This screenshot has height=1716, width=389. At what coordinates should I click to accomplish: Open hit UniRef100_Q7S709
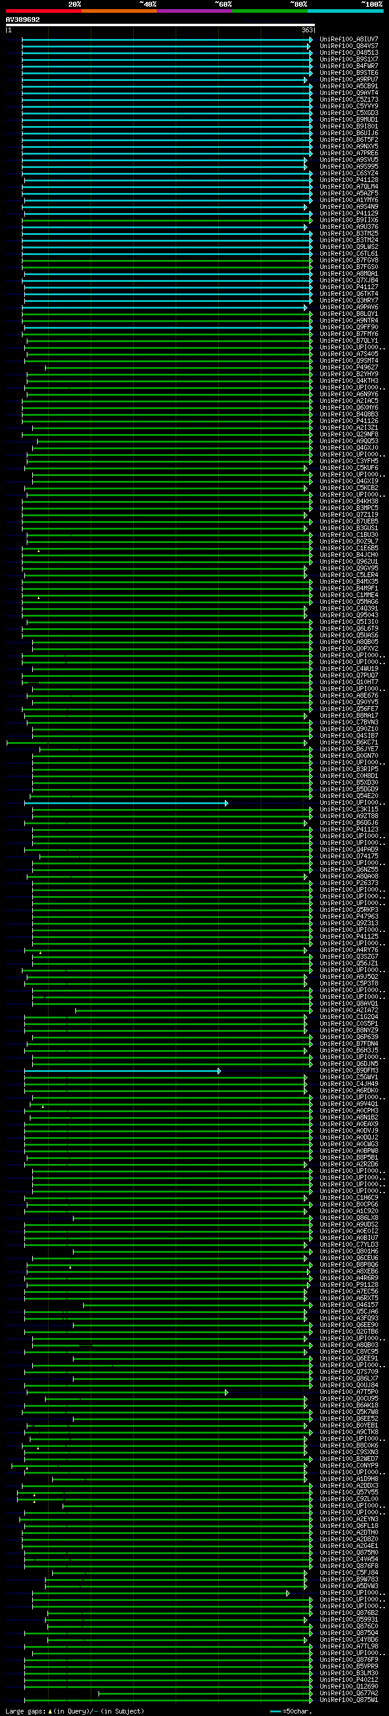(x=349, y=1371)
